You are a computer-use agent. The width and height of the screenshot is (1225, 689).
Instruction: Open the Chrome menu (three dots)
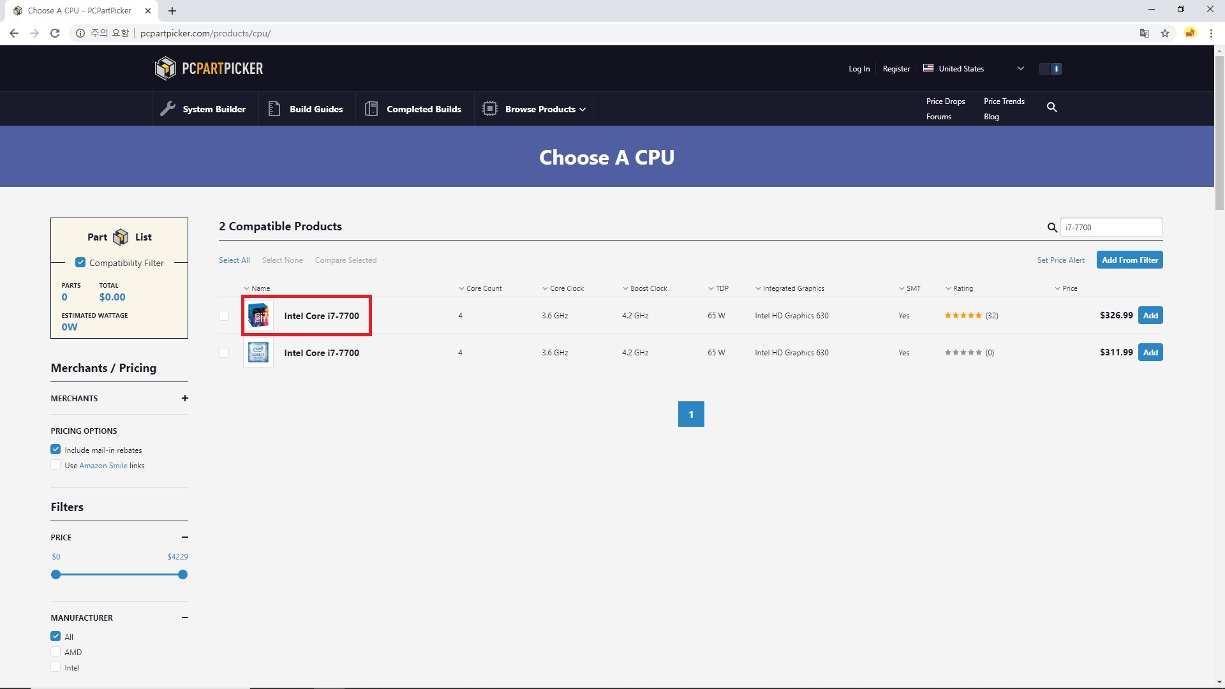click(x=1211, y=33)
